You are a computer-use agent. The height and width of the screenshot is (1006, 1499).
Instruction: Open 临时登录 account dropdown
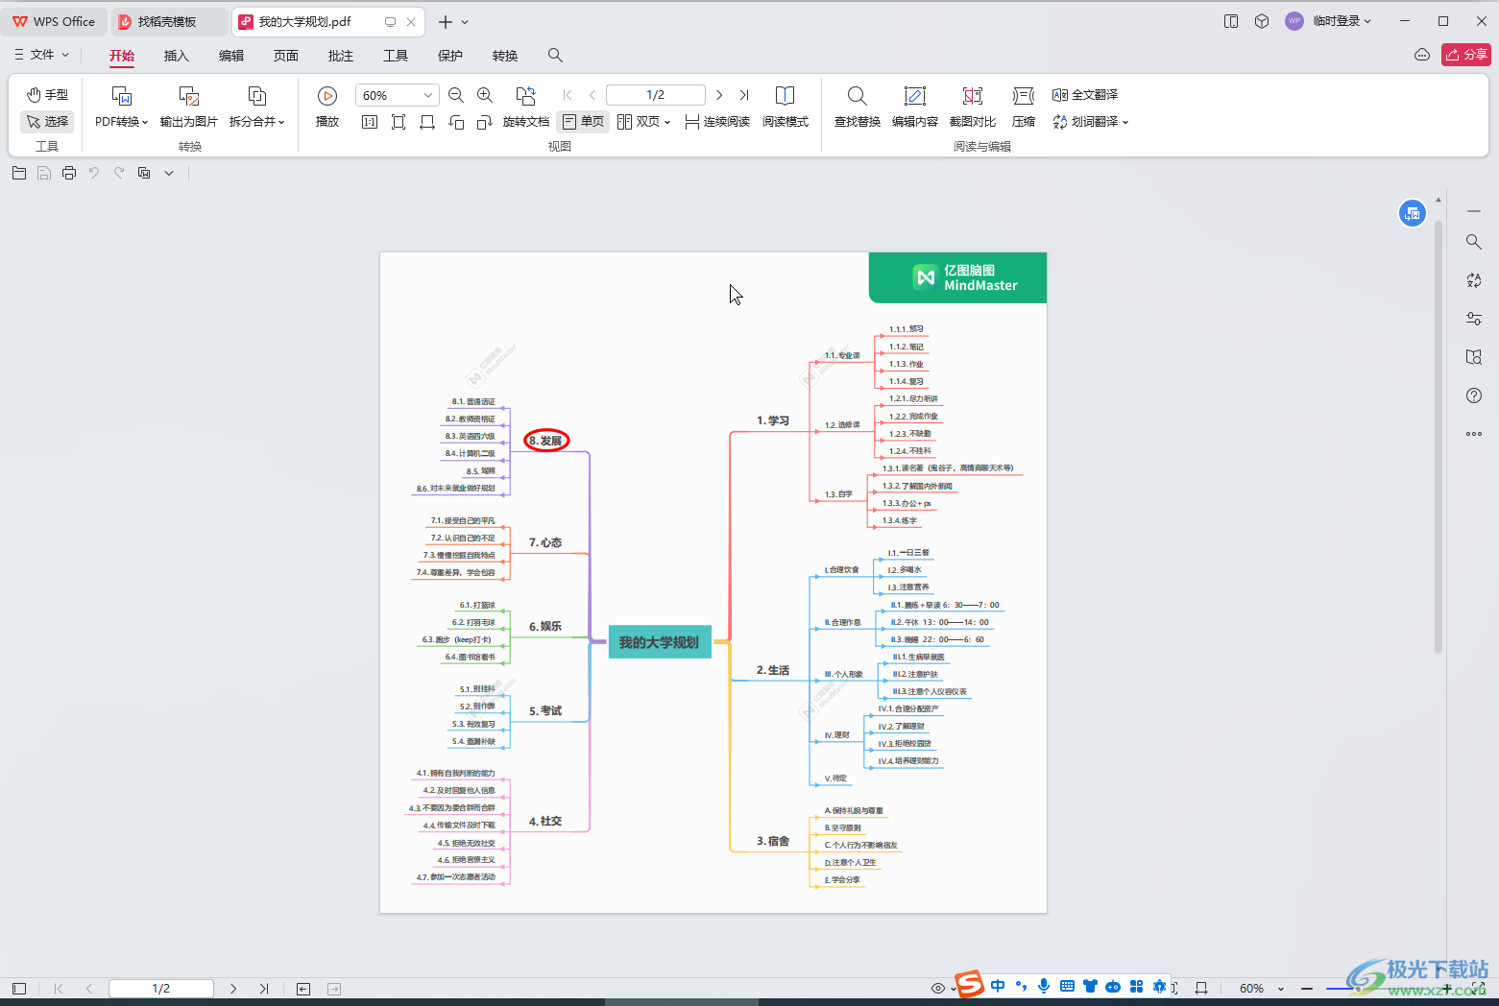pos(1330,21)
